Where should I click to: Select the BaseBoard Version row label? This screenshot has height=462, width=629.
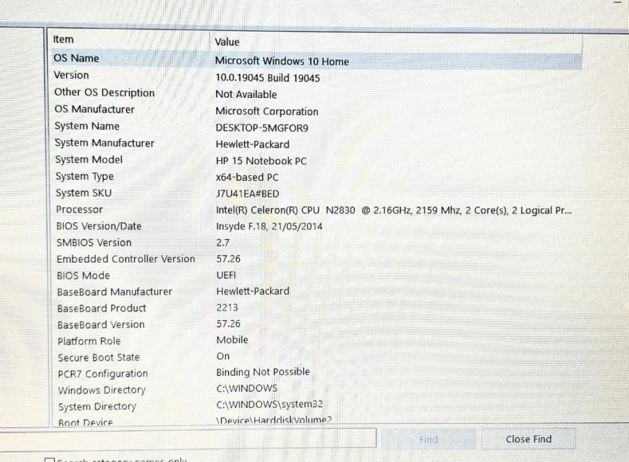[101, 324]
